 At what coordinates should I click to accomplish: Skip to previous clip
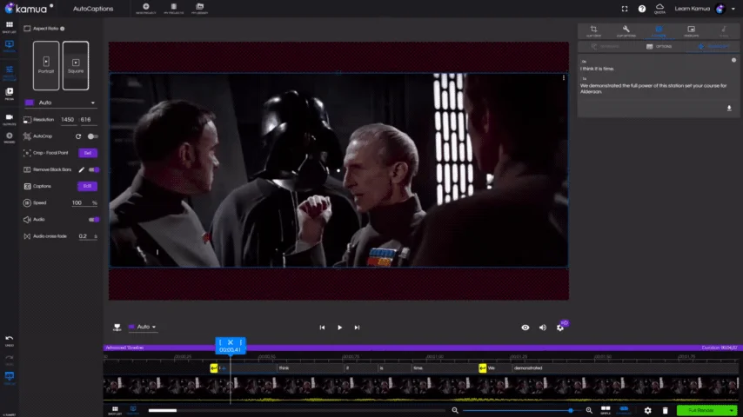click(x=322, y=328)
